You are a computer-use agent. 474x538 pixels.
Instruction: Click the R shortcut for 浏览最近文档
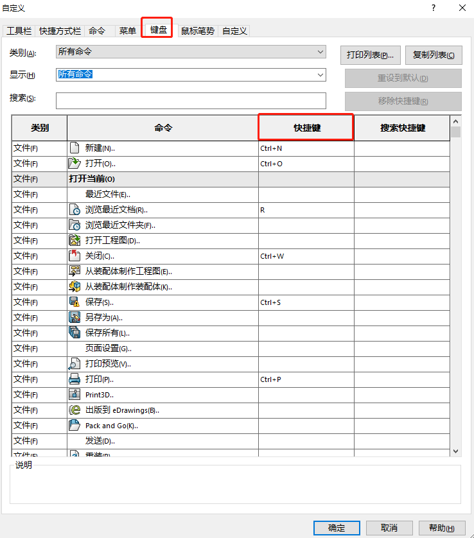point(306,210)
